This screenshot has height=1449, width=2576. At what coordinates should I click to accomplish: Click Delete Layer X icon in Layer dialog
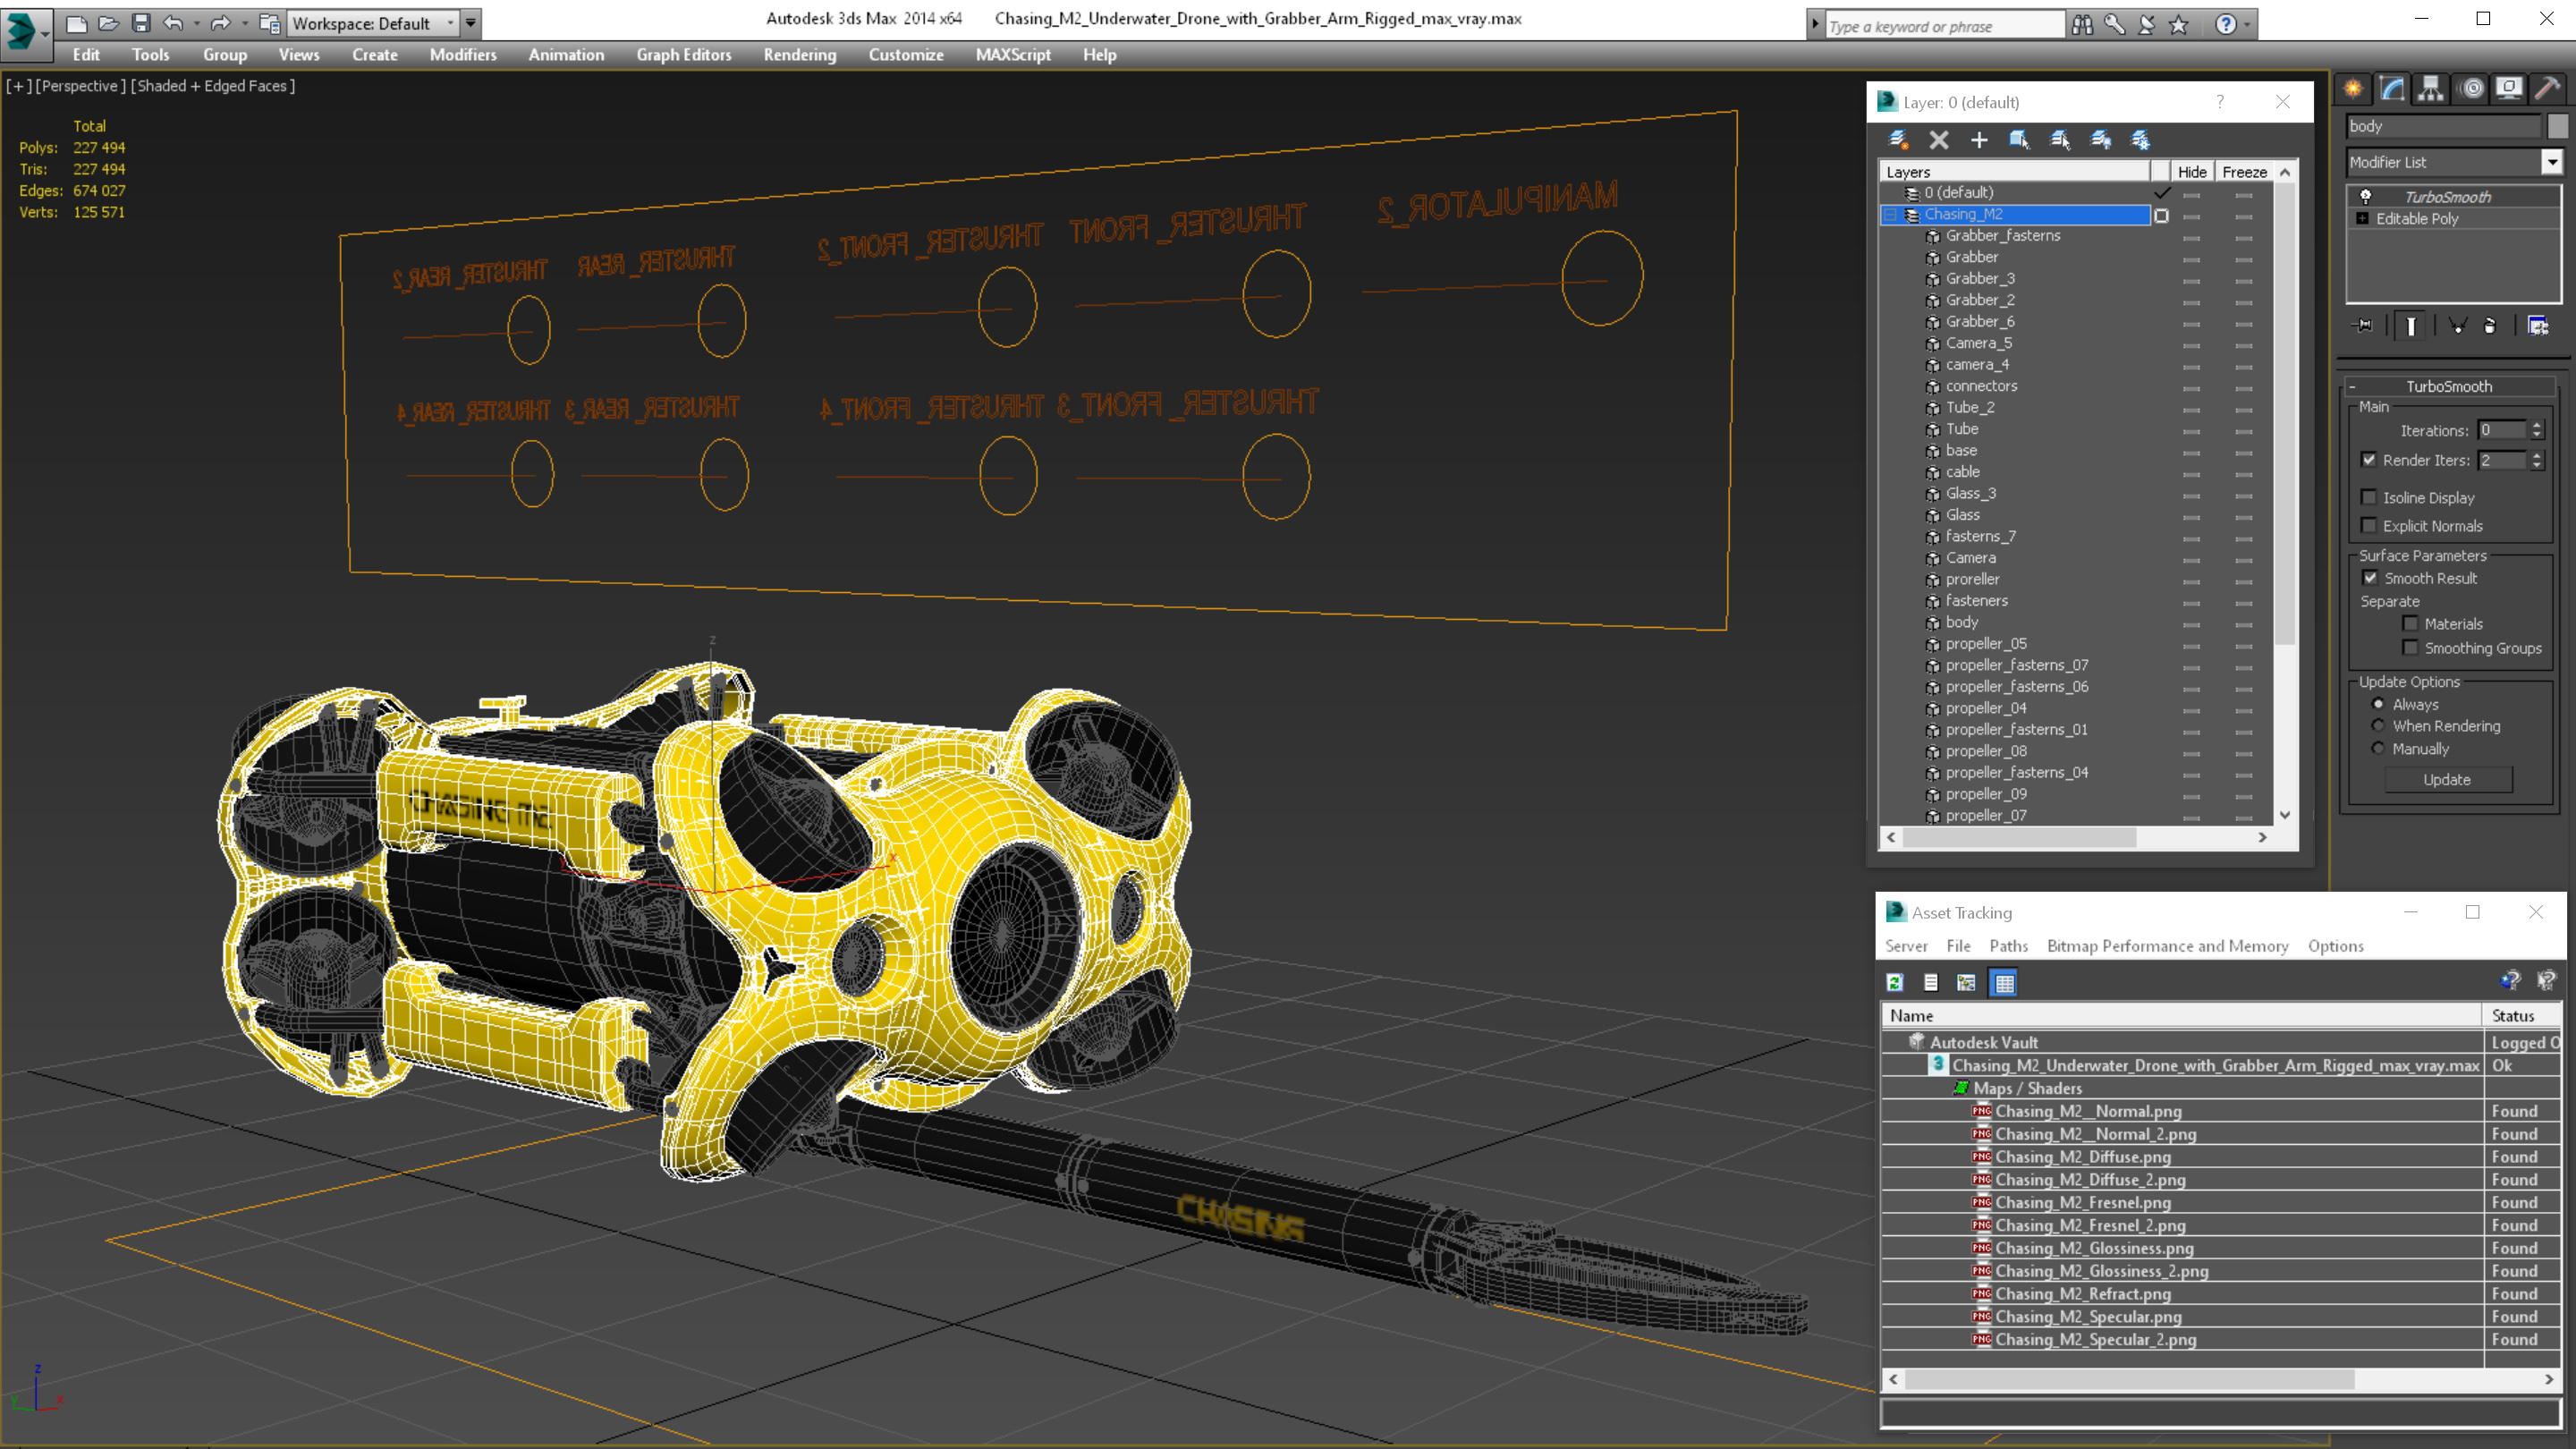pos(1939,140)
